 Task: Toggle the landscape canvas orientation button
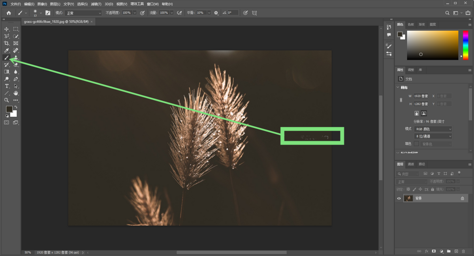pos(424,113)
